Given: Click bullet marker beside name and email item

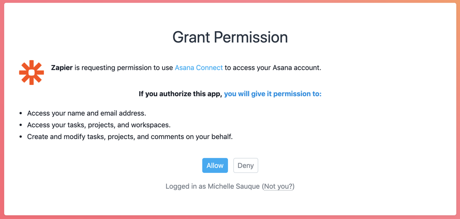Looking at the screenshot, I should point(20,113).
